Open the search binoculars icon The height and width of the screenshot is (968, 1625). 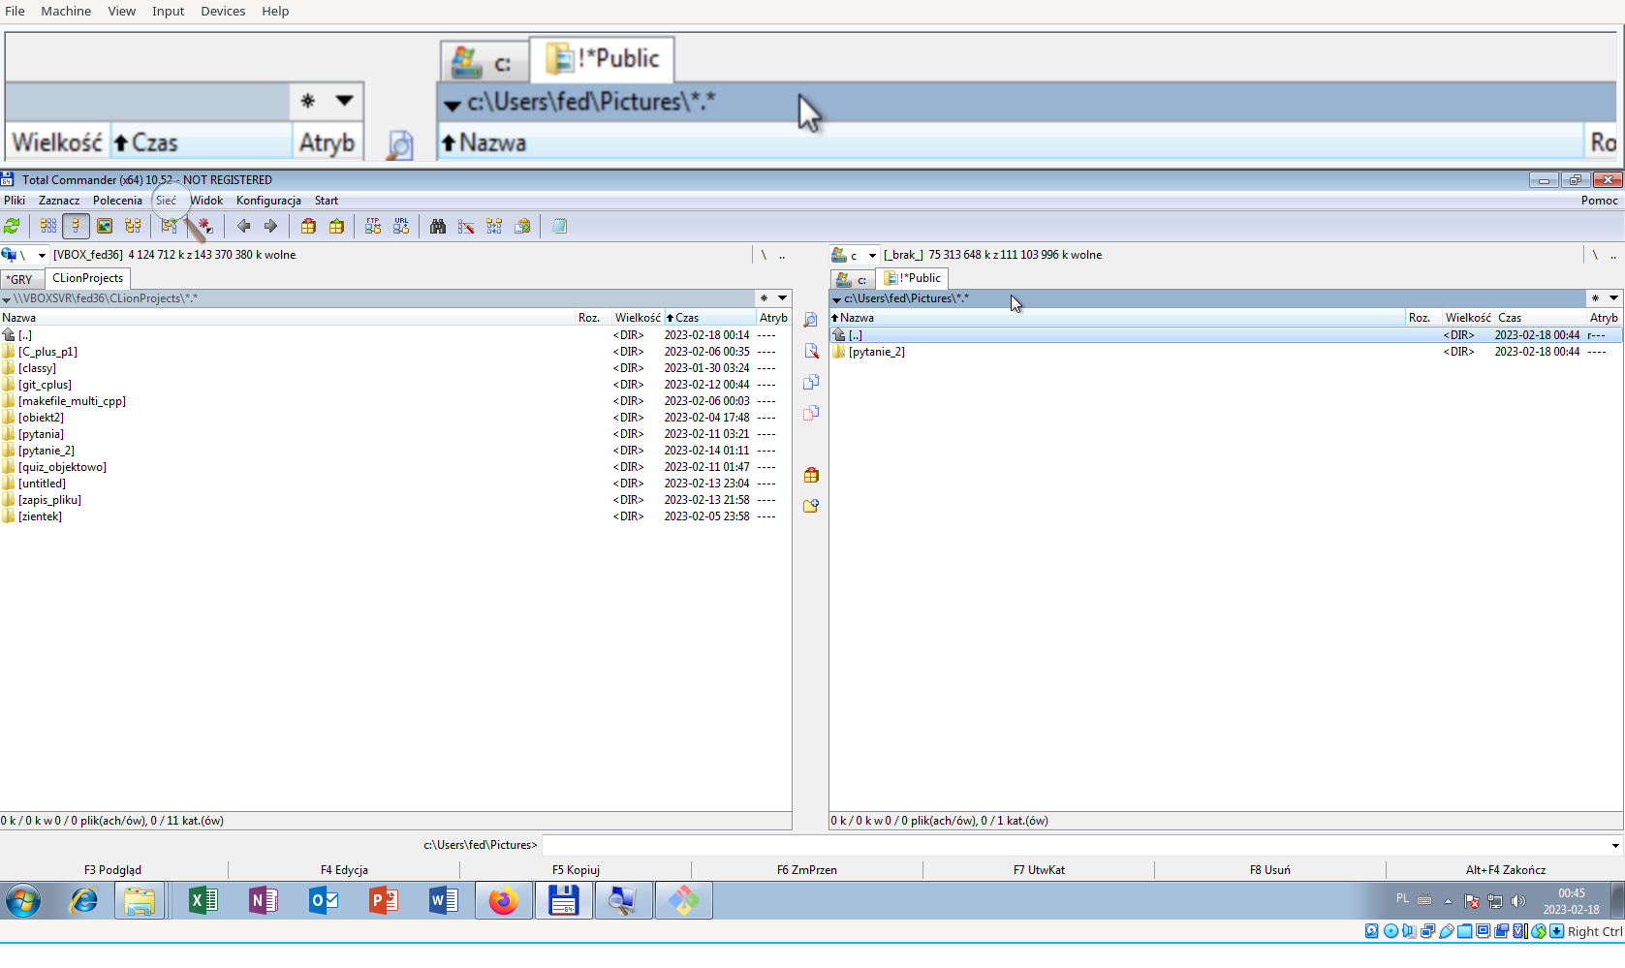438,226
